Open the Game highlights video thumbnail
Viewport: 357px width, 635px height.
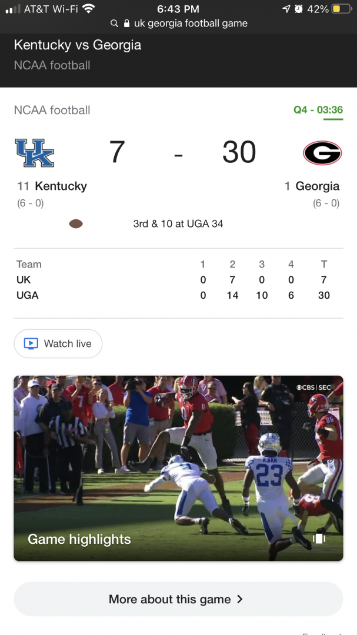pyautogui.click(x=178, y=467)
